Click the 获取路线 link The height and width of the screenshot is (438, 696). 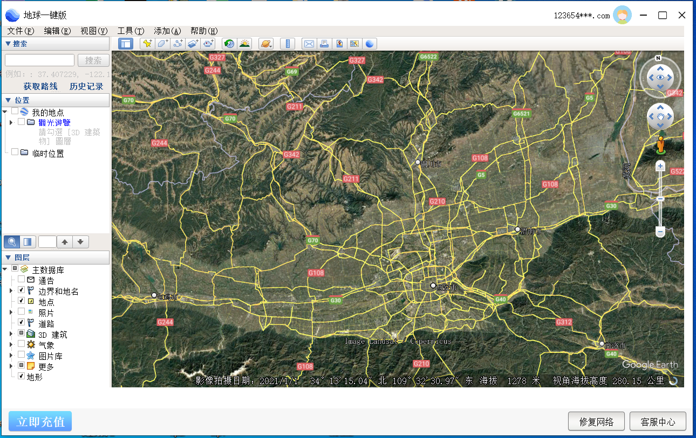pos(40,86)
